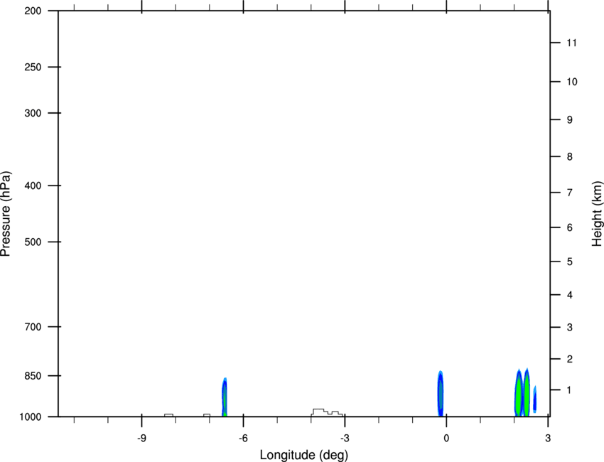Click the Height (km) axis title
The height and width of the screenshot is (462, 604).
click(597, 213)
